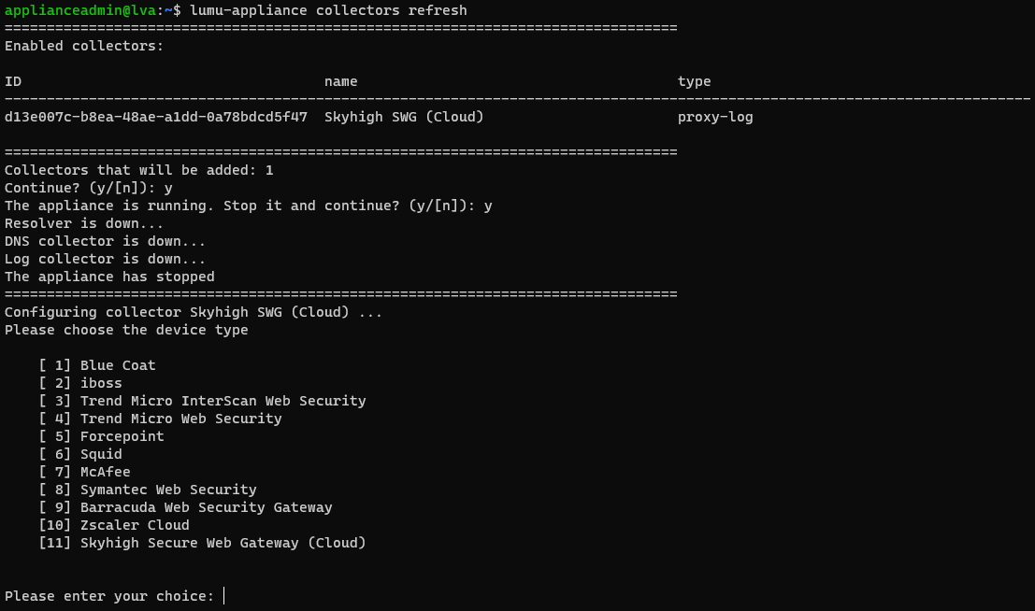Image resolution: width=1035 pixels, height=611 pixels.
Task: Click the Blue Coat device option
Action: click(x=118, y=365)
